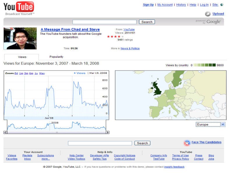Click the lightest legend swatch
The width and height of the screenshot is (233, 175).
click(195, 65)
